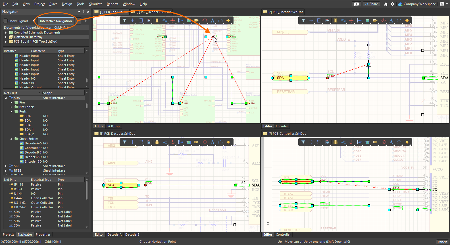Click the navigate back arrow in Navigator

point(34,21)
